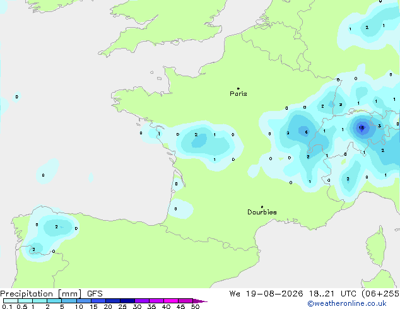The image size is (400, 309).
Task: Pick the 40–45 mm magenta legend swatch
Action: [x=171, y=301]
